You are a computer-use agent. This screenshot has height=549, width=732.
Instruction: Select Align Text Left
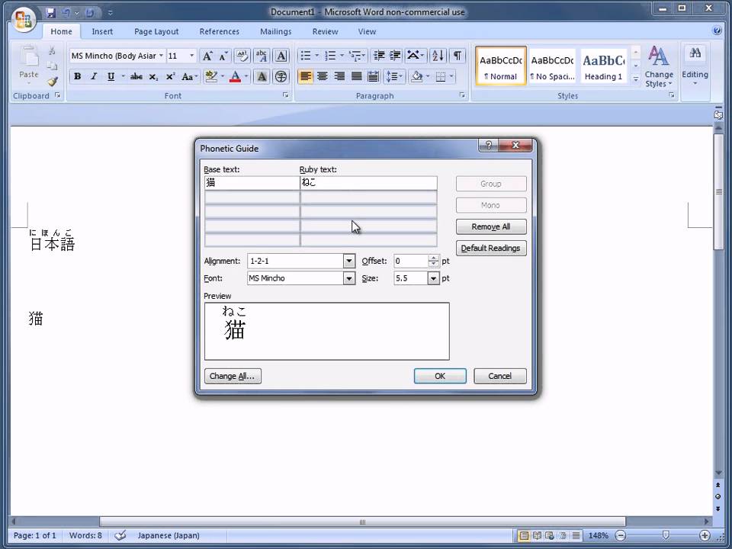[x=305, y=76]
